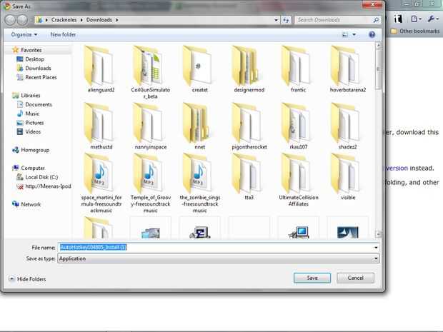Open the Music library
Viewport: 443px width, 332px height.
point(29,114)
